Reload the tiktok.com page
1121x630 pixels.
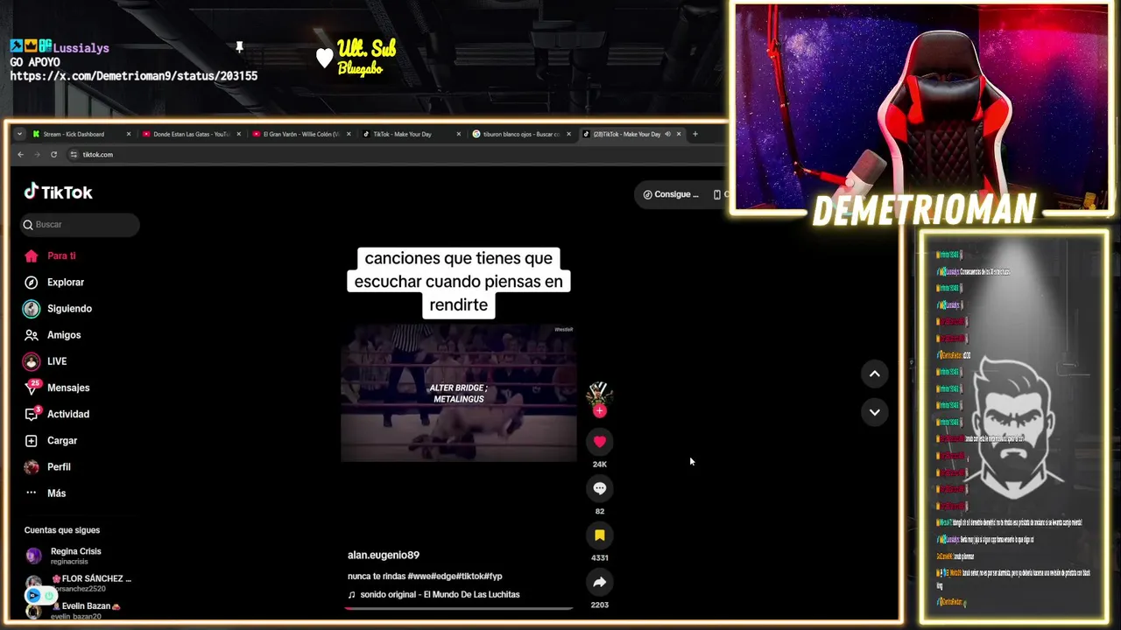54,155
